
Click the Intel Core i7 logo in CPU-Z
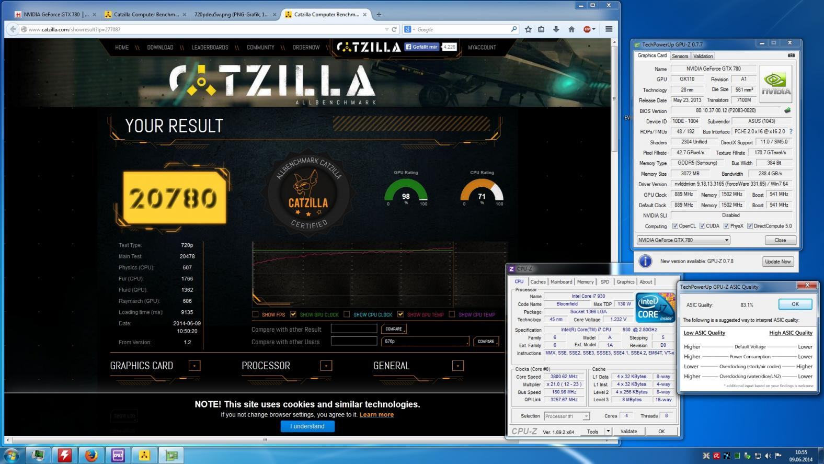(655, 308)
